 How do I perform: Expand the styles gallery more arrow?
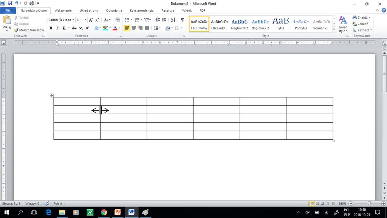[x=334, y=30]
